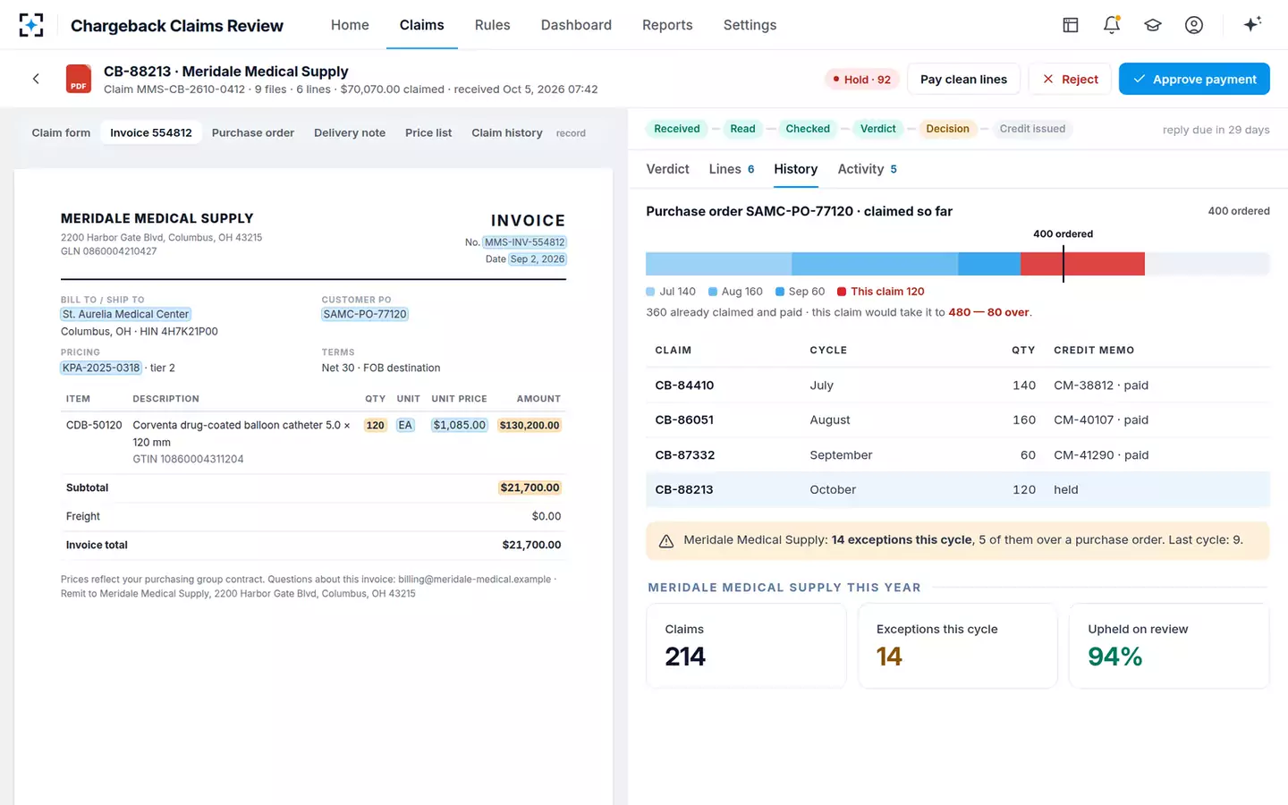Switch to the Purchase order document tab
The image size is (1288, 805).
[x=253, y=132]
